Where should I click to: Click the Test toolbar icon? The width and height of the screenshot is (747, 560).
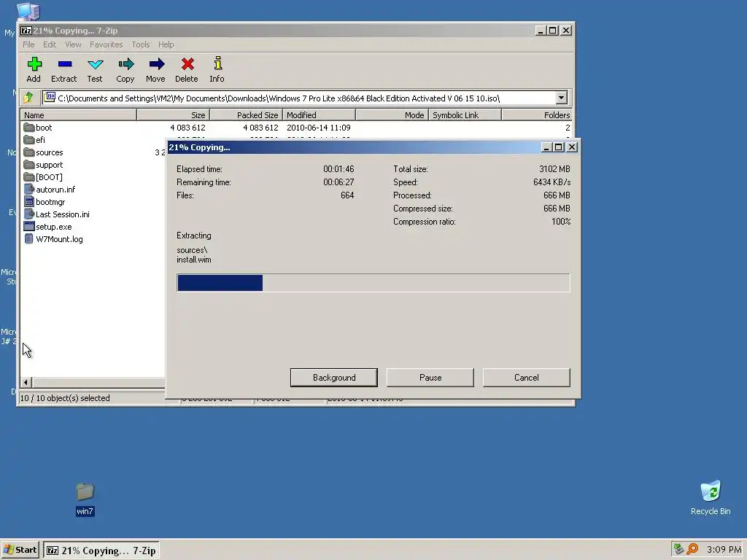96,64
